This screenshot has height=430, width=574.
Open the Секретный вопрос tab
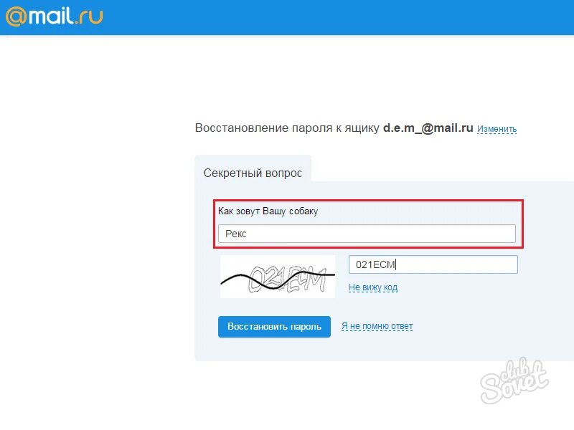[253, 173]
